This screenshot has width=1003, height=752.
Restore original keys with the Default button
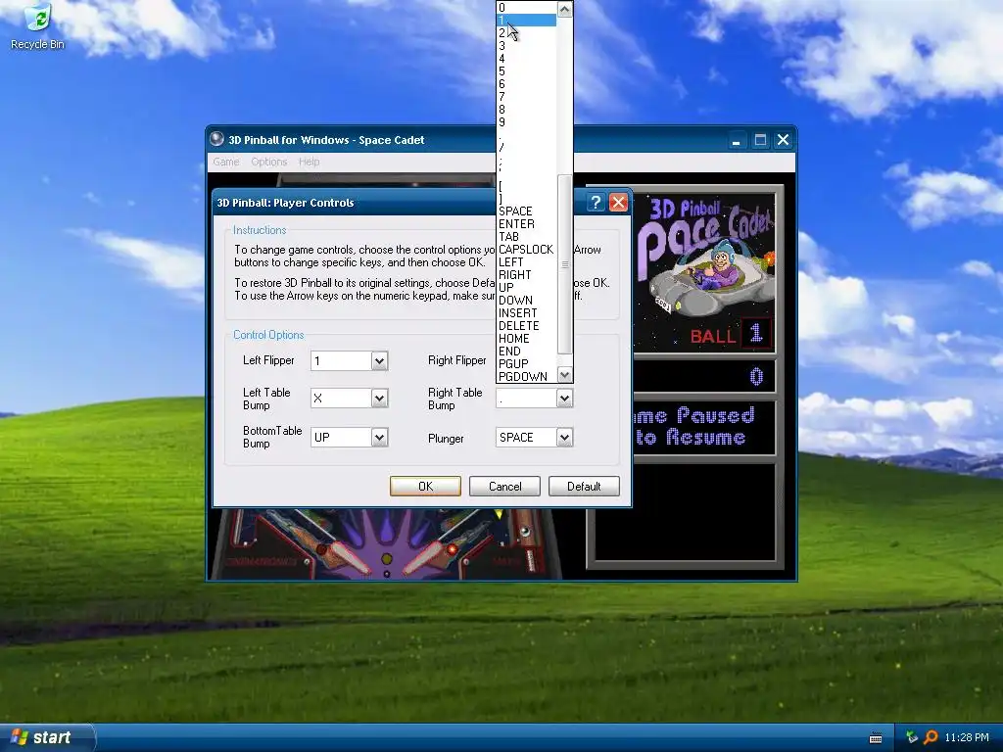584,486
